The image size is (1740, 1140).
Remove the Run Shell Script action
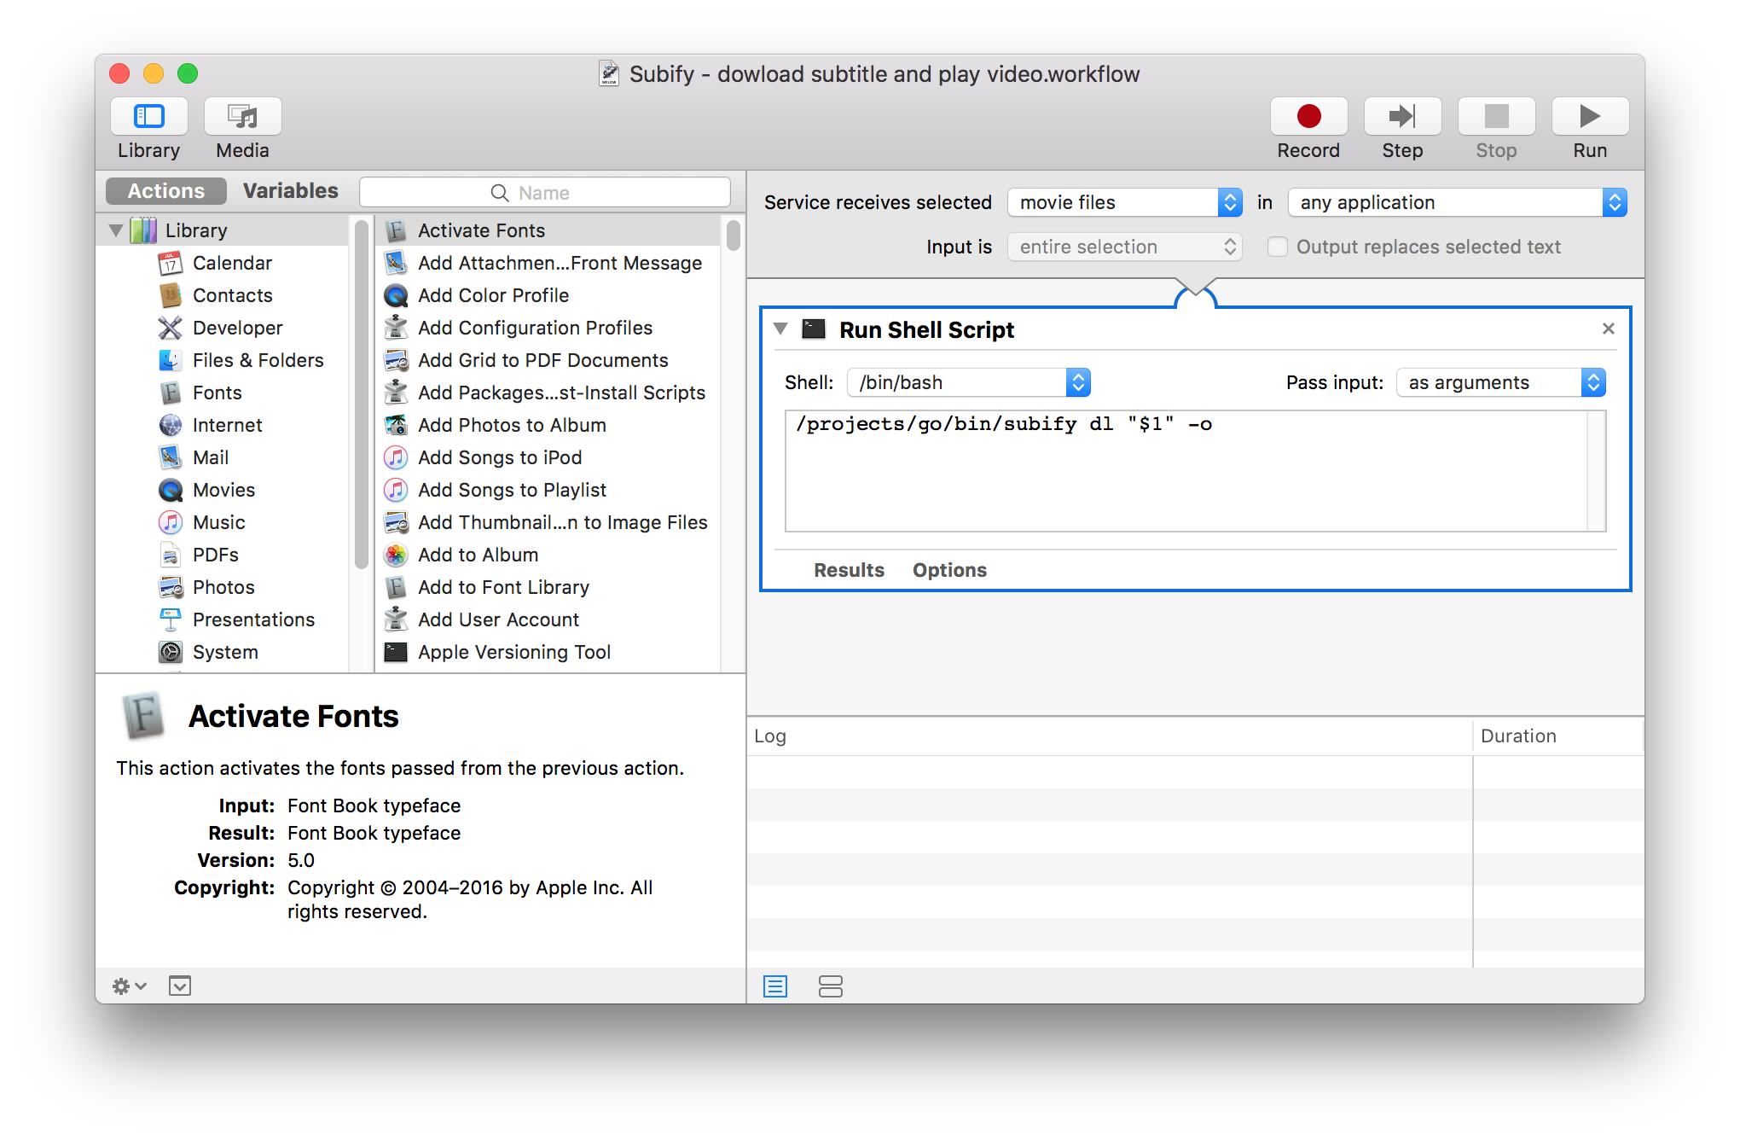coord(1609,329)
